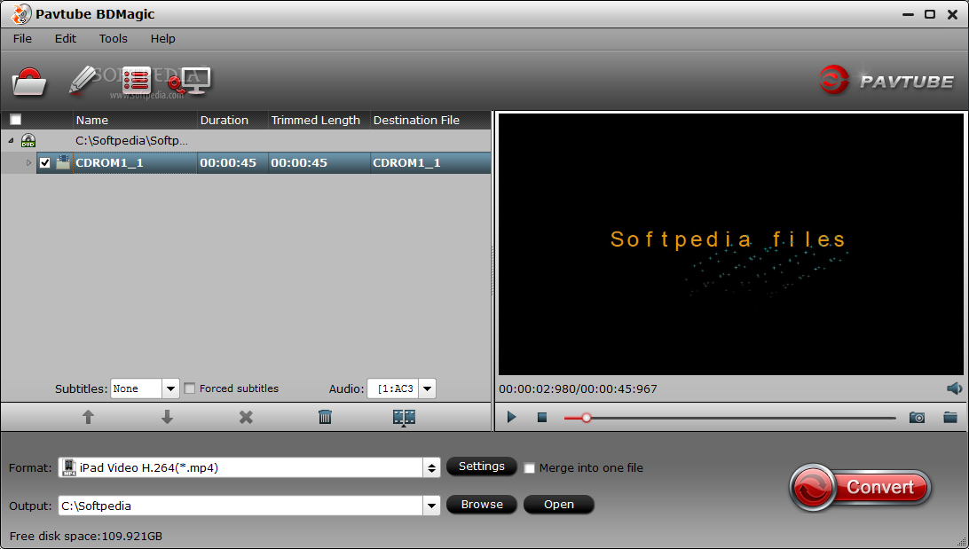Click the duration cell 00:00:45
The image size is (969, 549).
point(232,163)
